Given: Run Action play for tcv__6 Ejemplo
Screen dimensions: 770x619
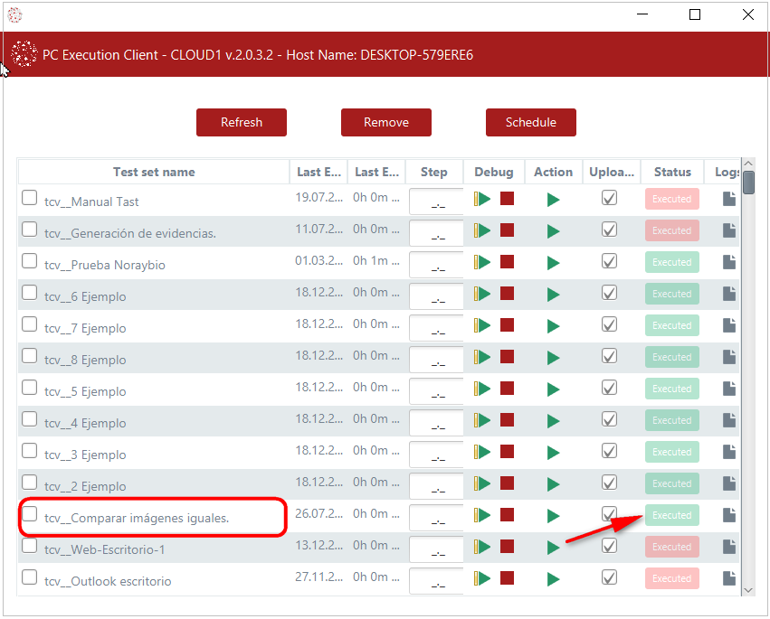Looking at the screenshot, I should [x=553, y=295].
